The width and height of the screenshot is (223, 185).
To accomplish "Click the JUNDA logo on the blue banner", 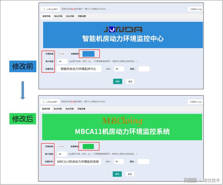I will pyautogui.click(x=123, y=29).
